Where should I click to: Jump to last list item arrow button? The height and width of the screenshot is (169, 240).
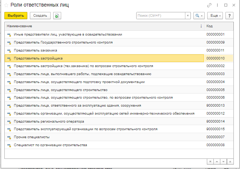pyautogui.click(x=230, y=161)
